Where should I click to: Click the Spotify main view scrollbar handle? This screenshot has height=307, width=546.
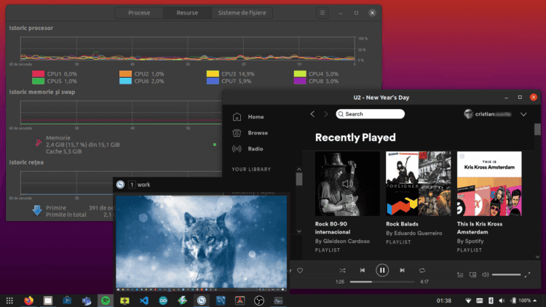click(537, 129)
